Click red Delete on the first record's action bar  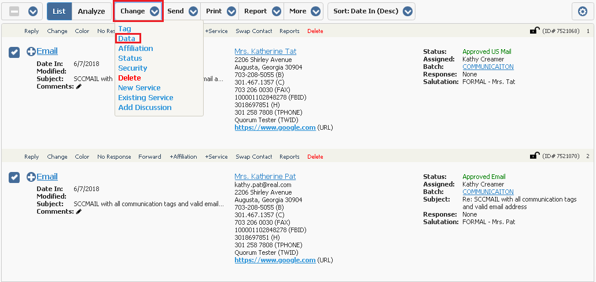coord(315,31)
